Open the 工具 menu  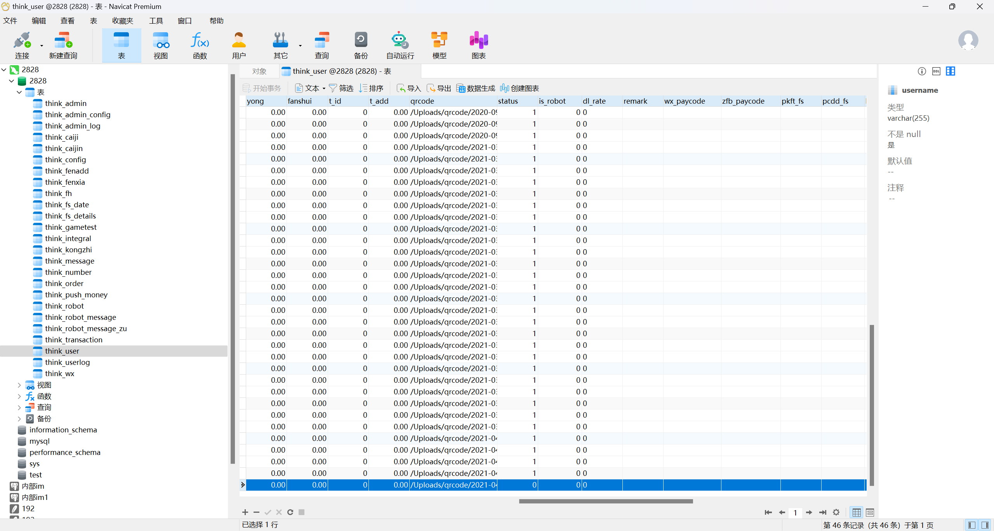[x=156, y=21]
